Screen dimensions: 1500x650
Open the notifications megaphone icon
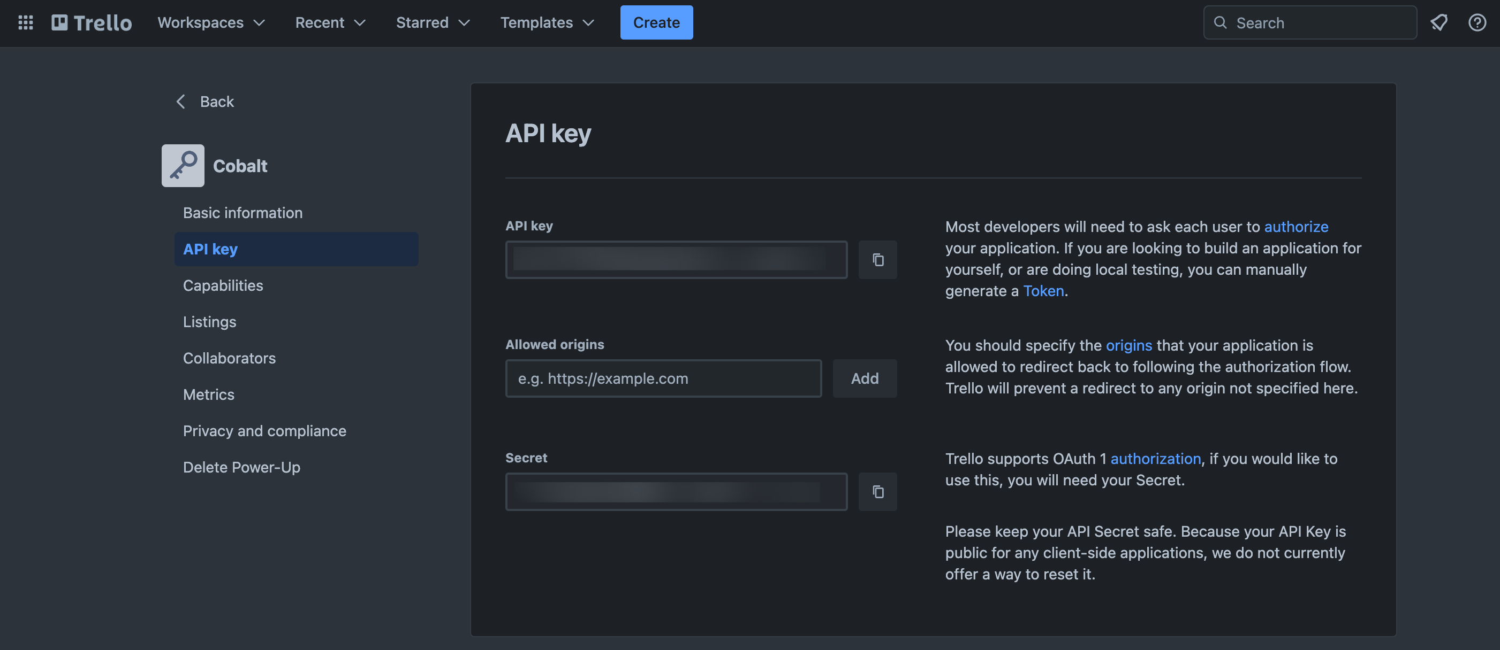[x=1439, y=22]
